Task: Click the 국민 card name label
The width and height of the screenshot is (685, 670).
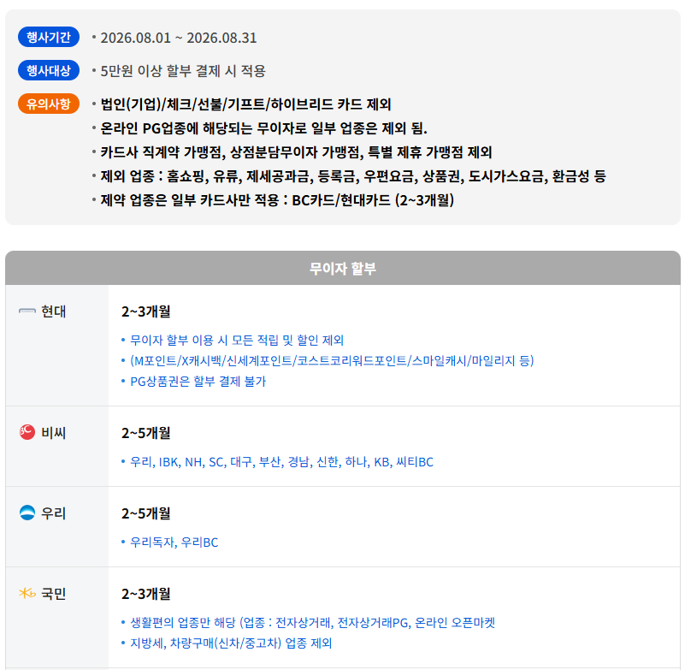Action: [53, 594]
